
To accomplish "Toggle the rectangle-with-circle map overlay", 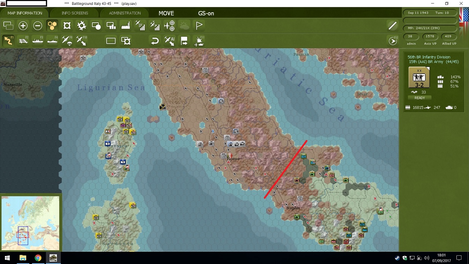I will tap(96, 25).
